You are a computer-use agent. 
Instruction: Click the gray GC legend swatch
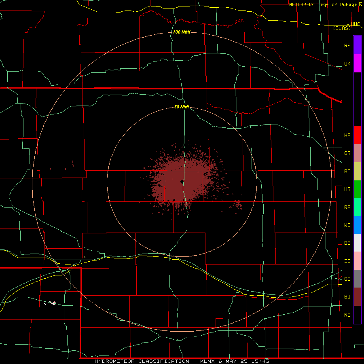pyautogui.click(x=357, y=279)
